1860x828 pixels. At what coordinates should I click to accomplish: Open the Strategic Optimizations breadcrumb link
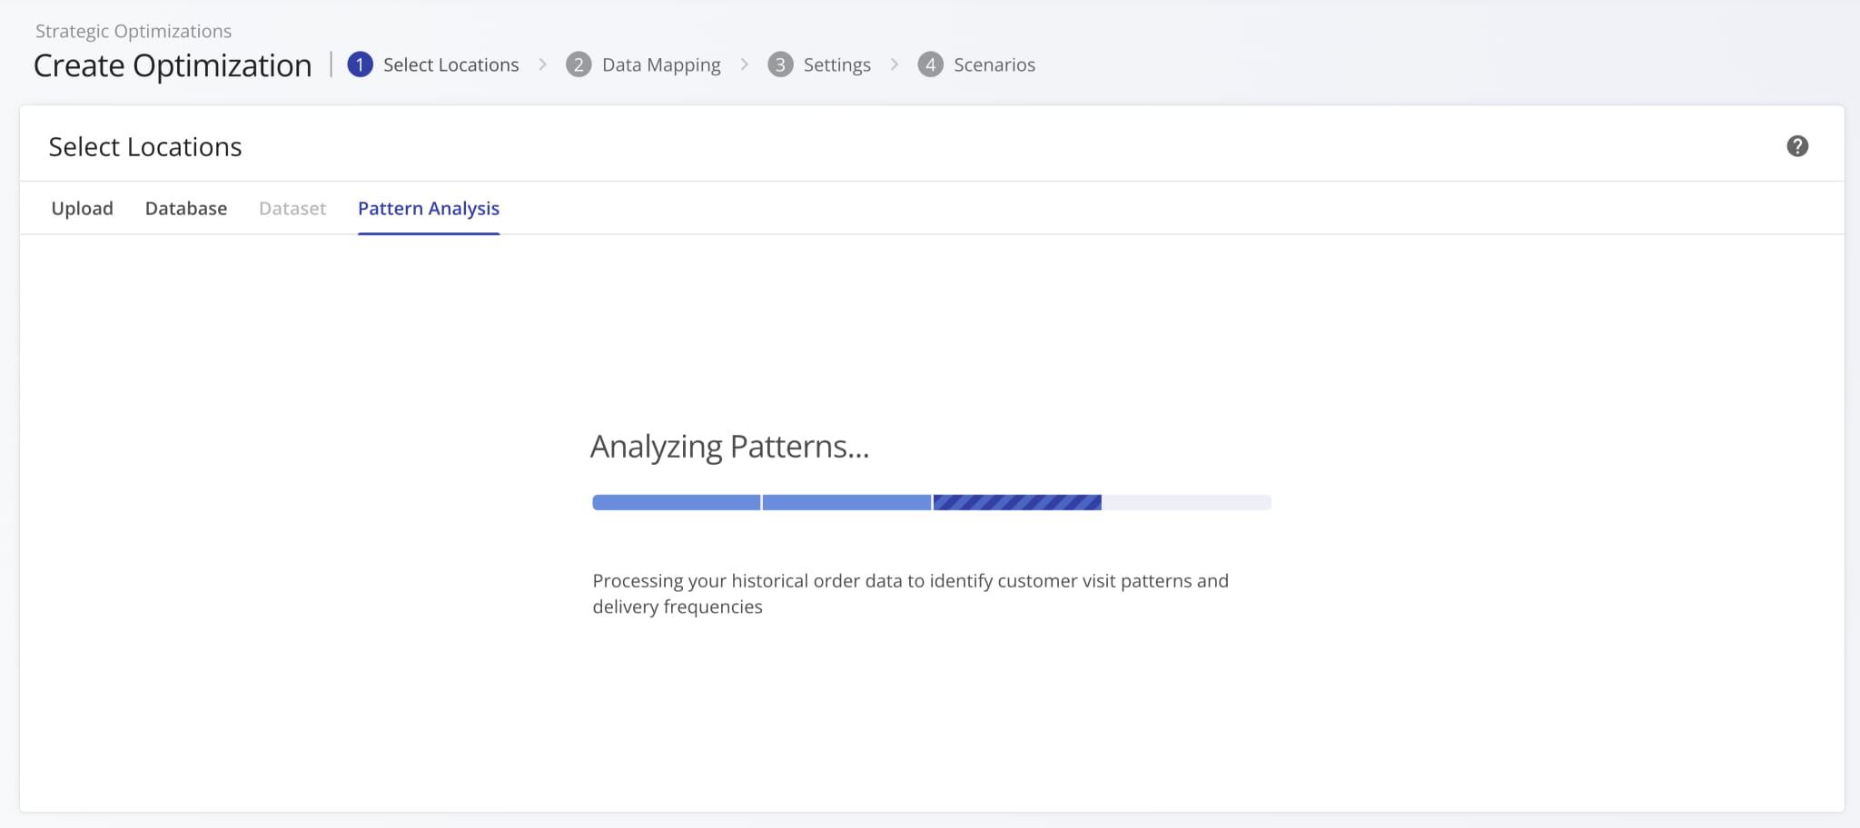[133, 30]
